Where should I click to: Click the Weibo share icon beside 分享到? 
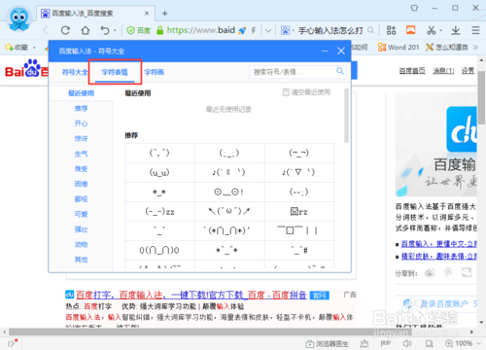[x=430, y=273]
